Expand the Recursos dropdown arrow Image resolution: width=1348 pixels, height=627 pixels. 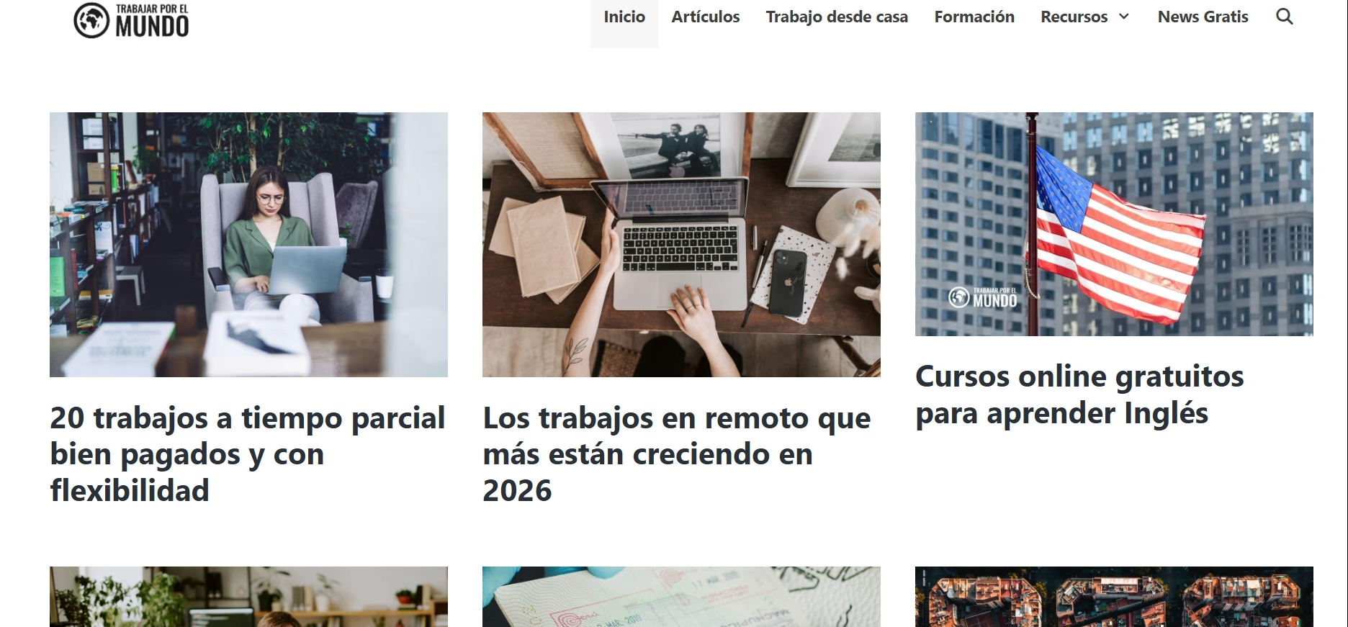[1124, 17]
